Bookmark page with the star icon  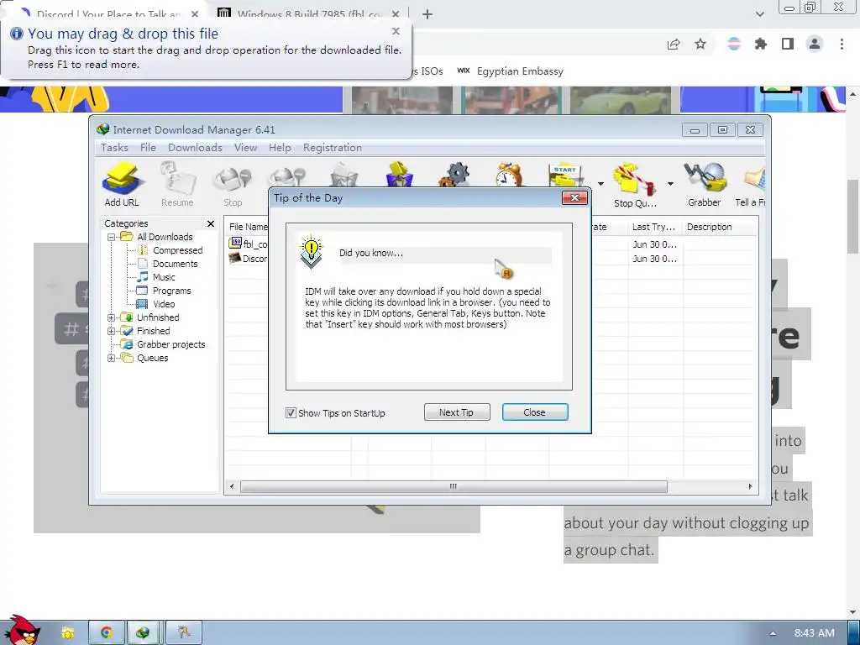pyautogui.click(x=700, y=44)
